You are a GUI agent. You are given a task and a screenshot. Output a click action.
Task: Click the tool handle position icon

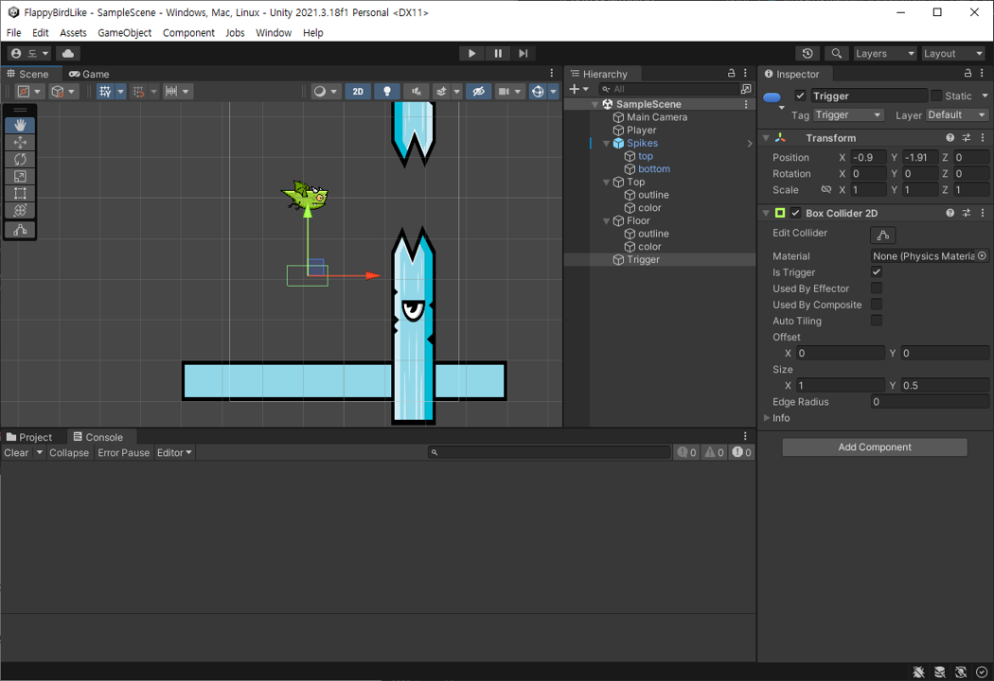(24, 91)
